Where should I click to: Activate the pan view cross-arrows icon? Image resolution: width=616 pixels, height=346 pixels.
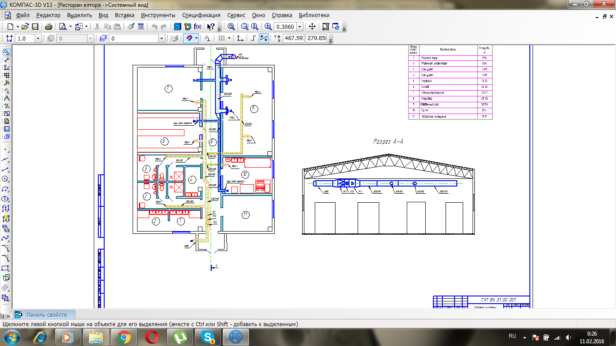312,27
